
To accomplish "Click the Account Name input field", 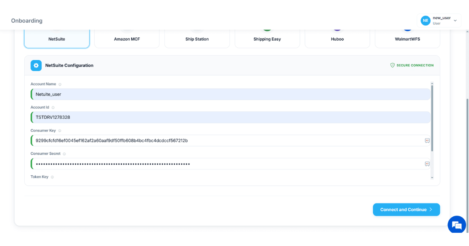I will [231, 94].
